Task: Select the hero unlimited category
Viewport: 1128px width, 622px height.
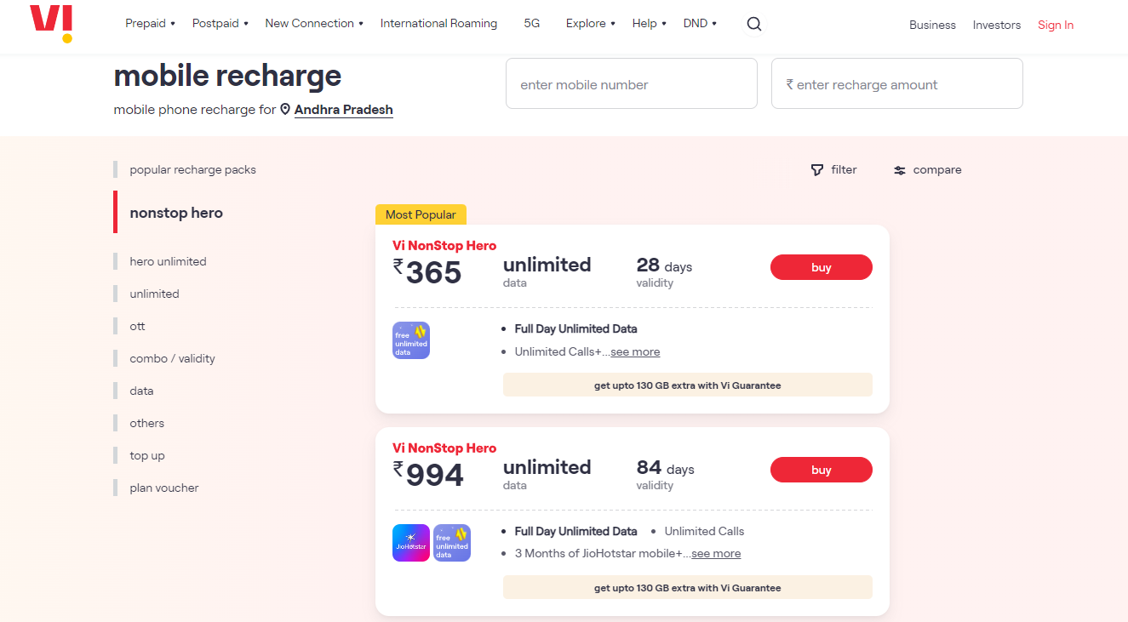Action: [168, 261]
